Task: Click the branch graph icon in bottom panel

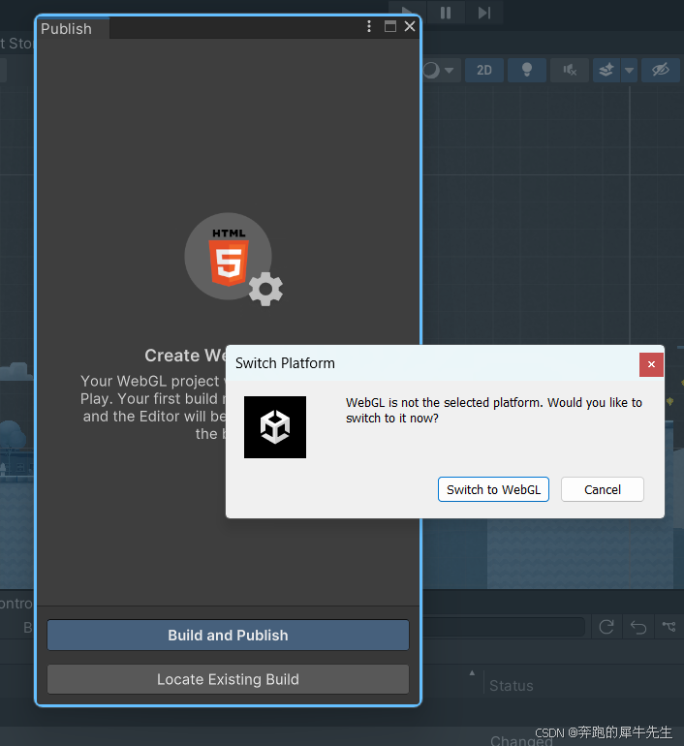Action: click(668, 627)
